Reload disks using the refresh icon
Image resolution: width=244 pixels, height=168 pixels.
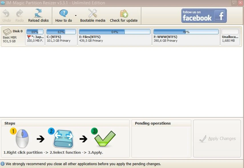(38, 13)
